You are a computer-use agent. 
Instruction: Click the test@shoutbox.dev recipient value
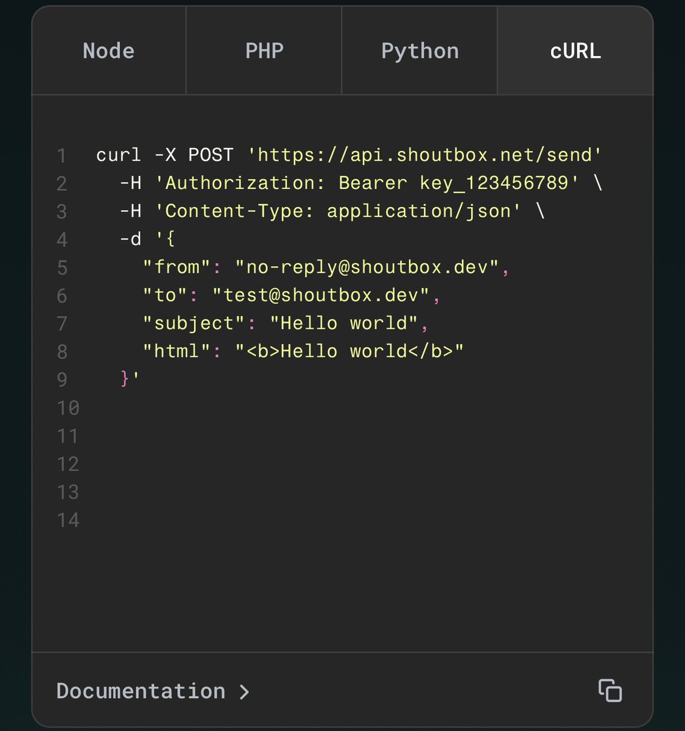(x=321, y=295)
